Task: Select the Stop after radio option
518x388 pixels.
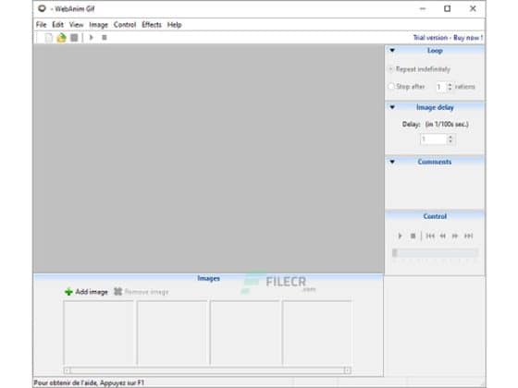Action: click(391, 87)
